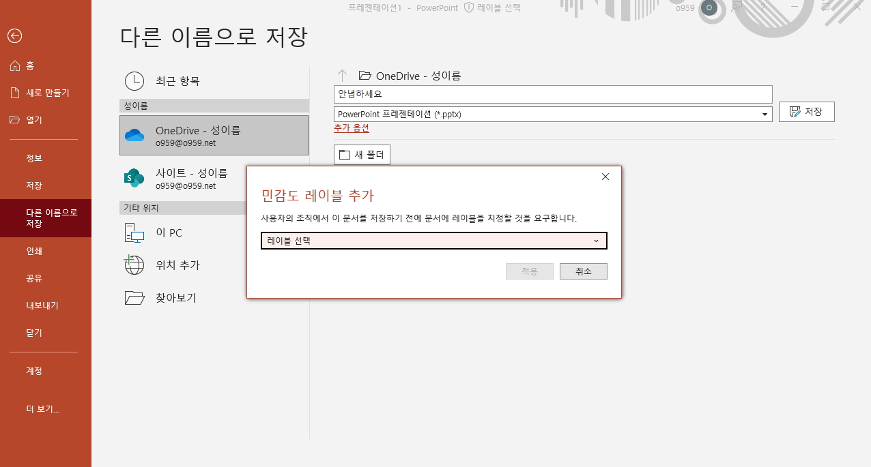Screen dimensions: 871x467
Task: Open 더 보기... in the sidebar
Action: point(46,409)
